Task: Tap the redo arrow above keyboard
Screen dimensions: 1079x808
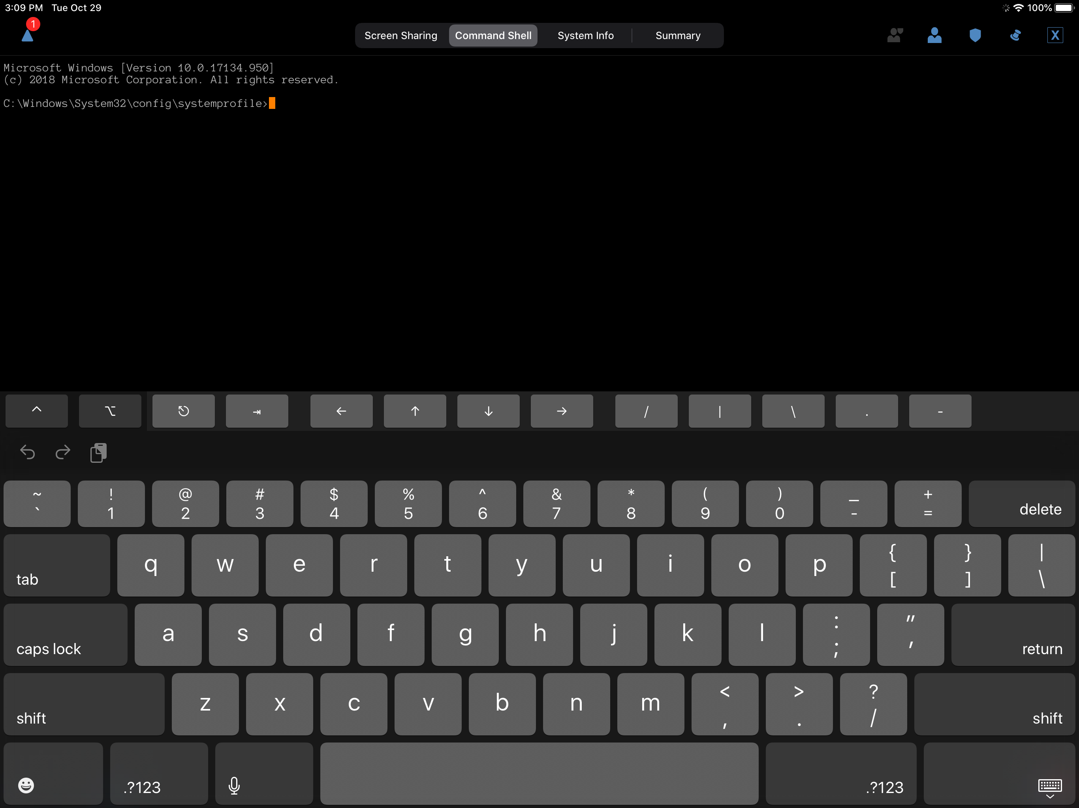Action: [63, 453]
